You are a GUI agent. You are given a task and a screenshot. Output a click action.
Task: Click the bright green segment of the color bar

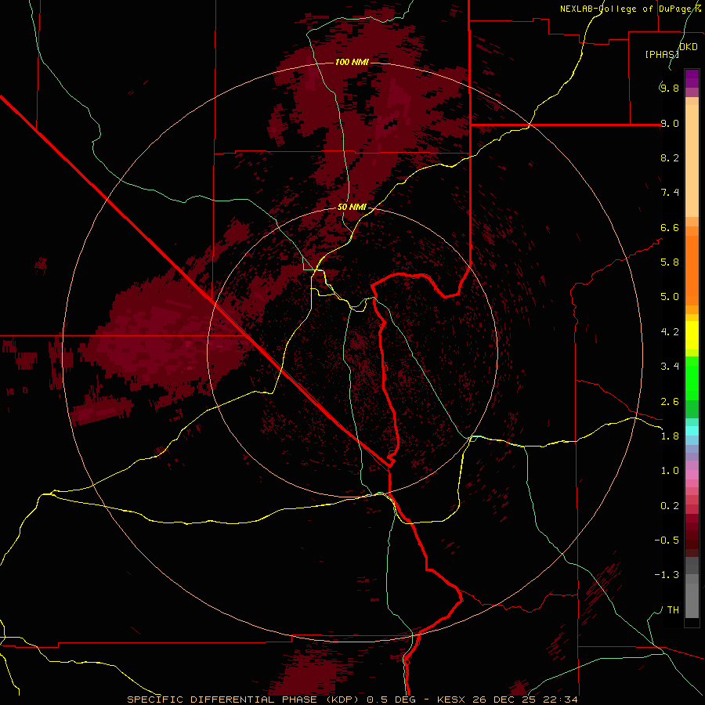(692, 378)
